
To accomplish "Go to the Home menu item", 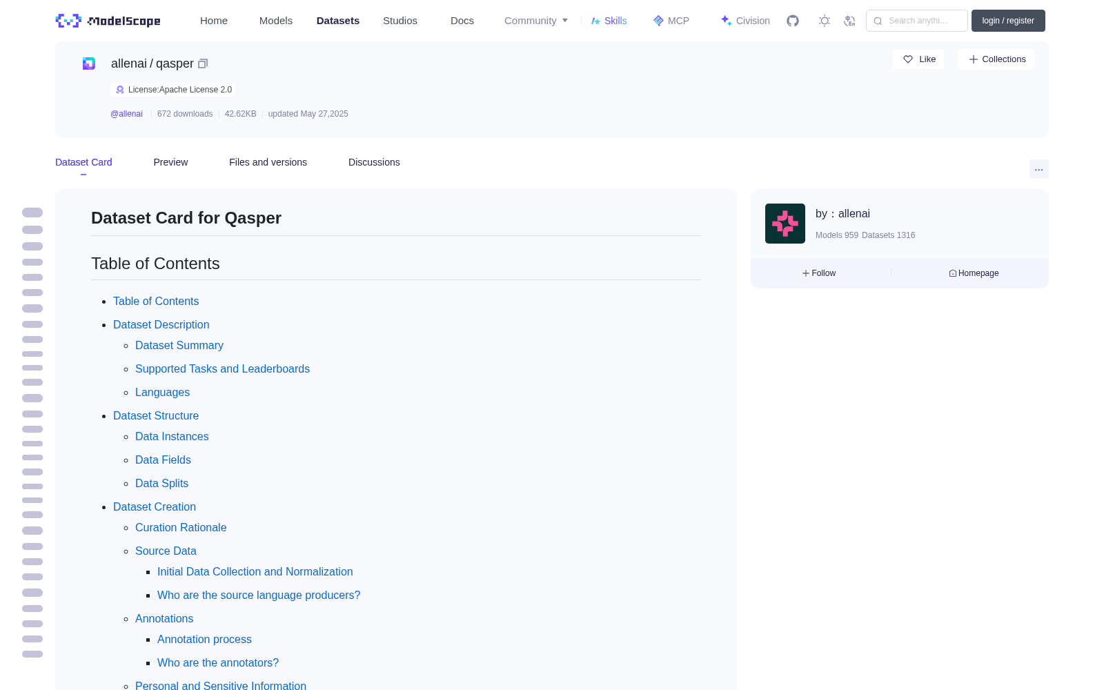I will point(214,21).
